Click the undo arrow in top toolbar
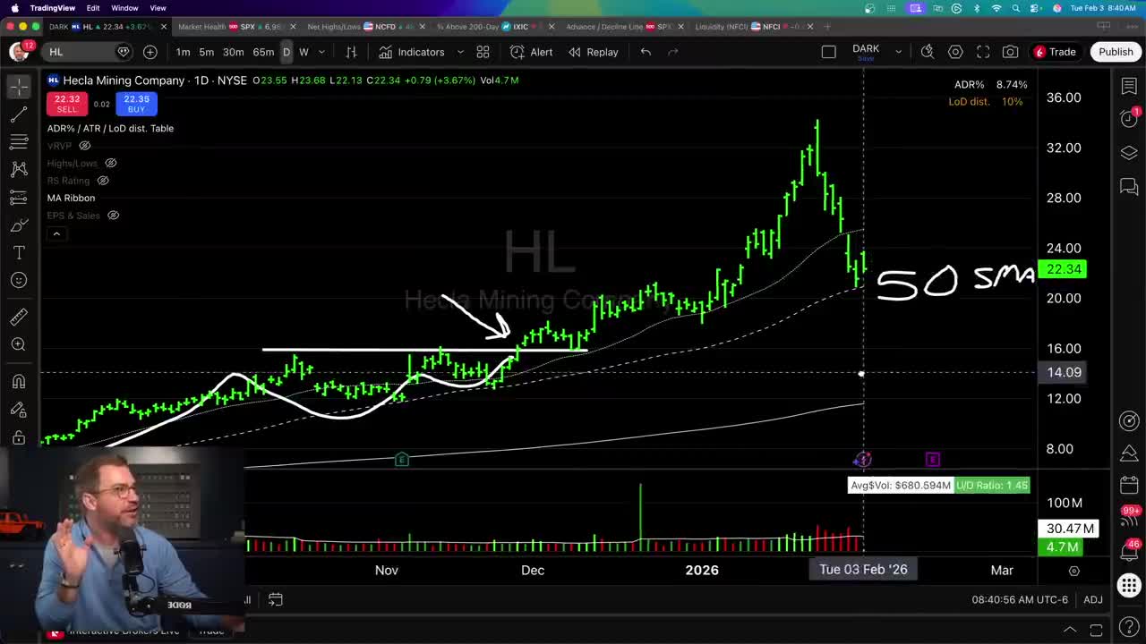Image resolution: width=1146 pixels, height=644 pixels. point(646,52)
